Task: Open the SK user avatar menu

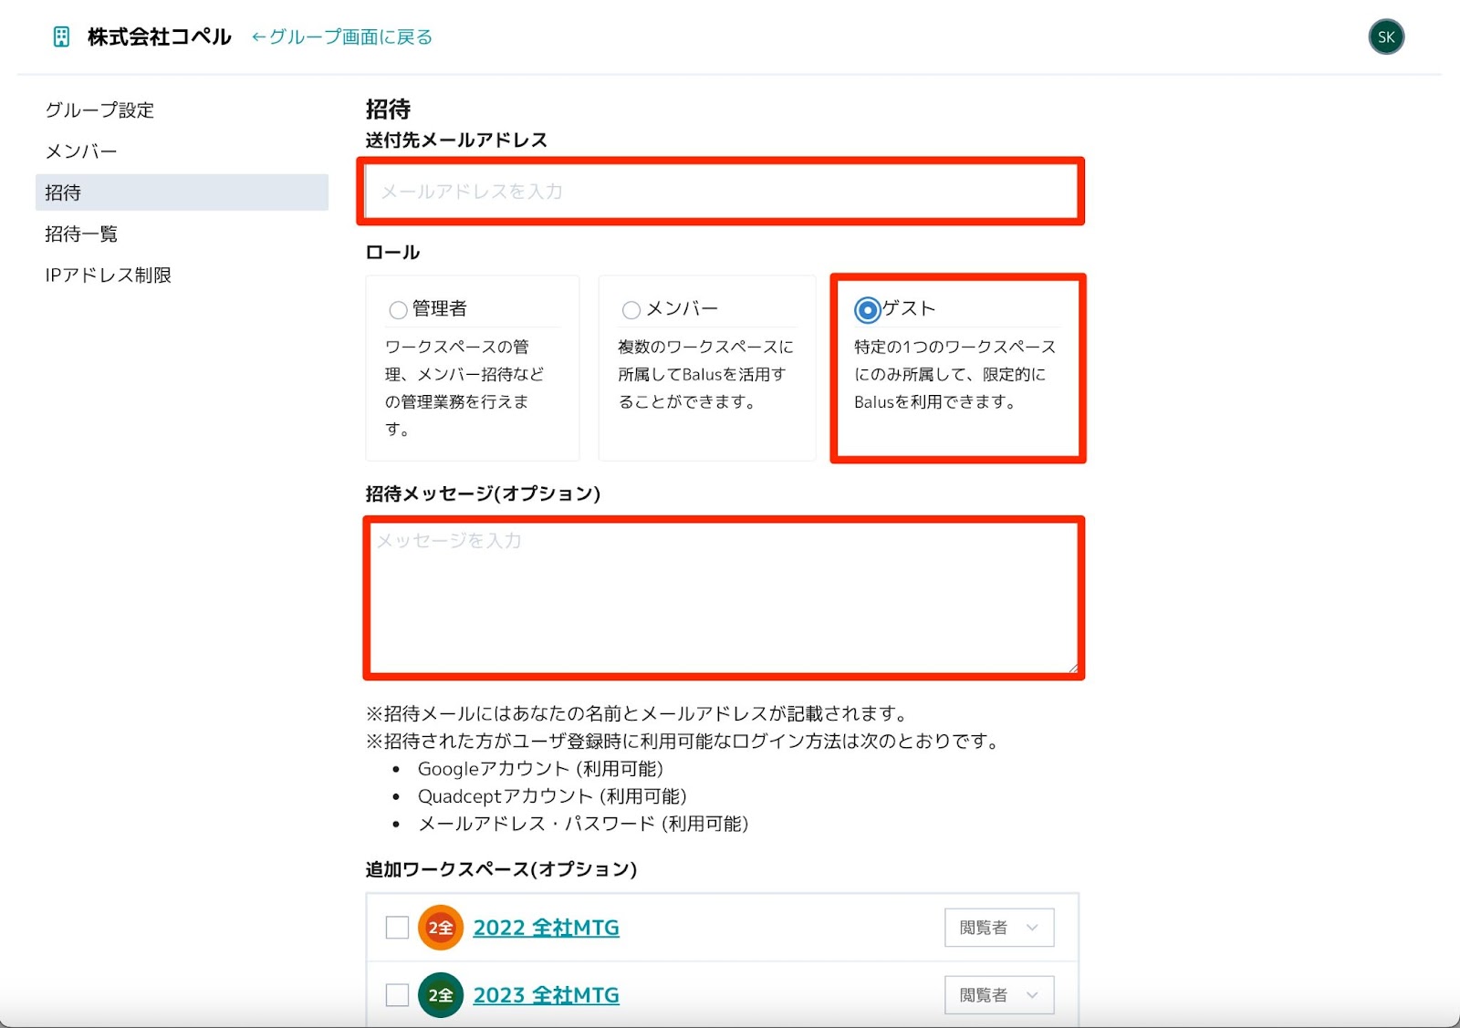Action: (1386, 37)
